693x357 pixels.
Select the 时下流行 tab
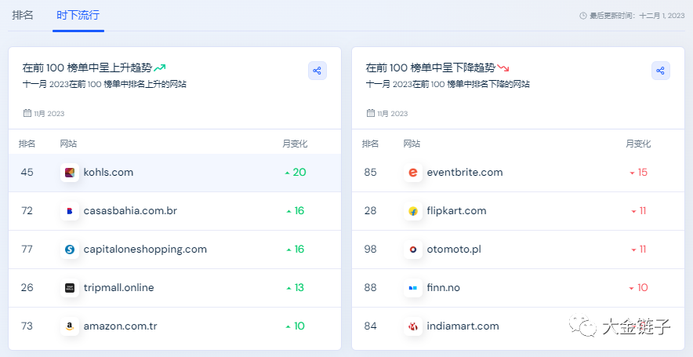tap(78, 15)
